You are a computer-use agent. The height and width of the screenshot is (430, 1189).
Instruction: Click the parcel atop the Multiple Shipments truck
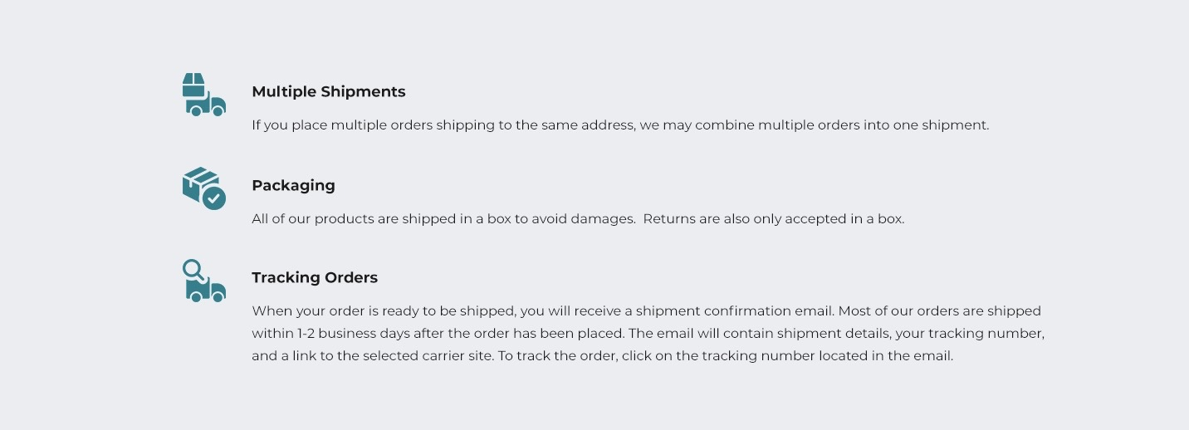click(x=193, y=83)
